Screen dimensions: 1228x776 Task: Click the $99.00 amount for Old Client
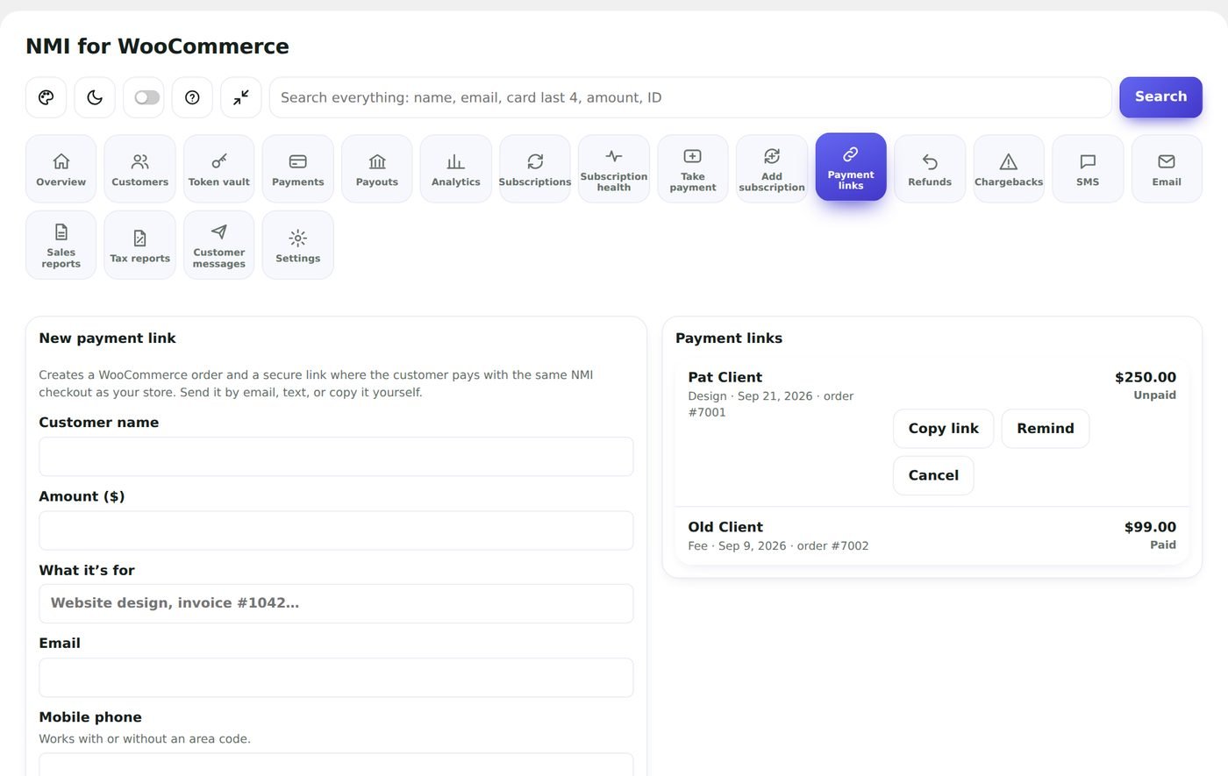[1150, 527]
